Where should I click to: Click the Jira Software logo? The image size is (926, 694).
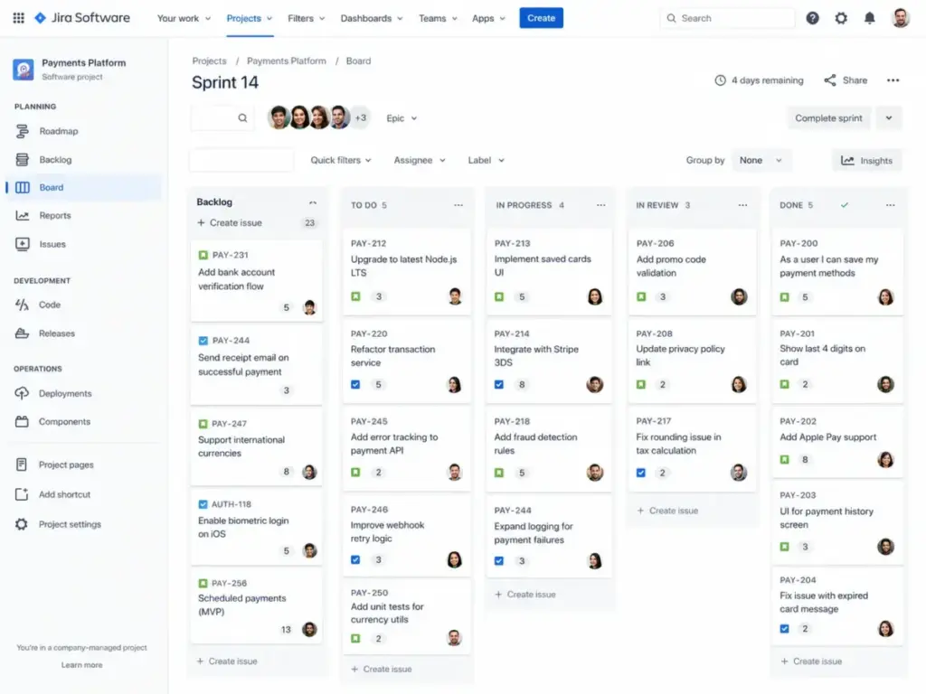82,18
